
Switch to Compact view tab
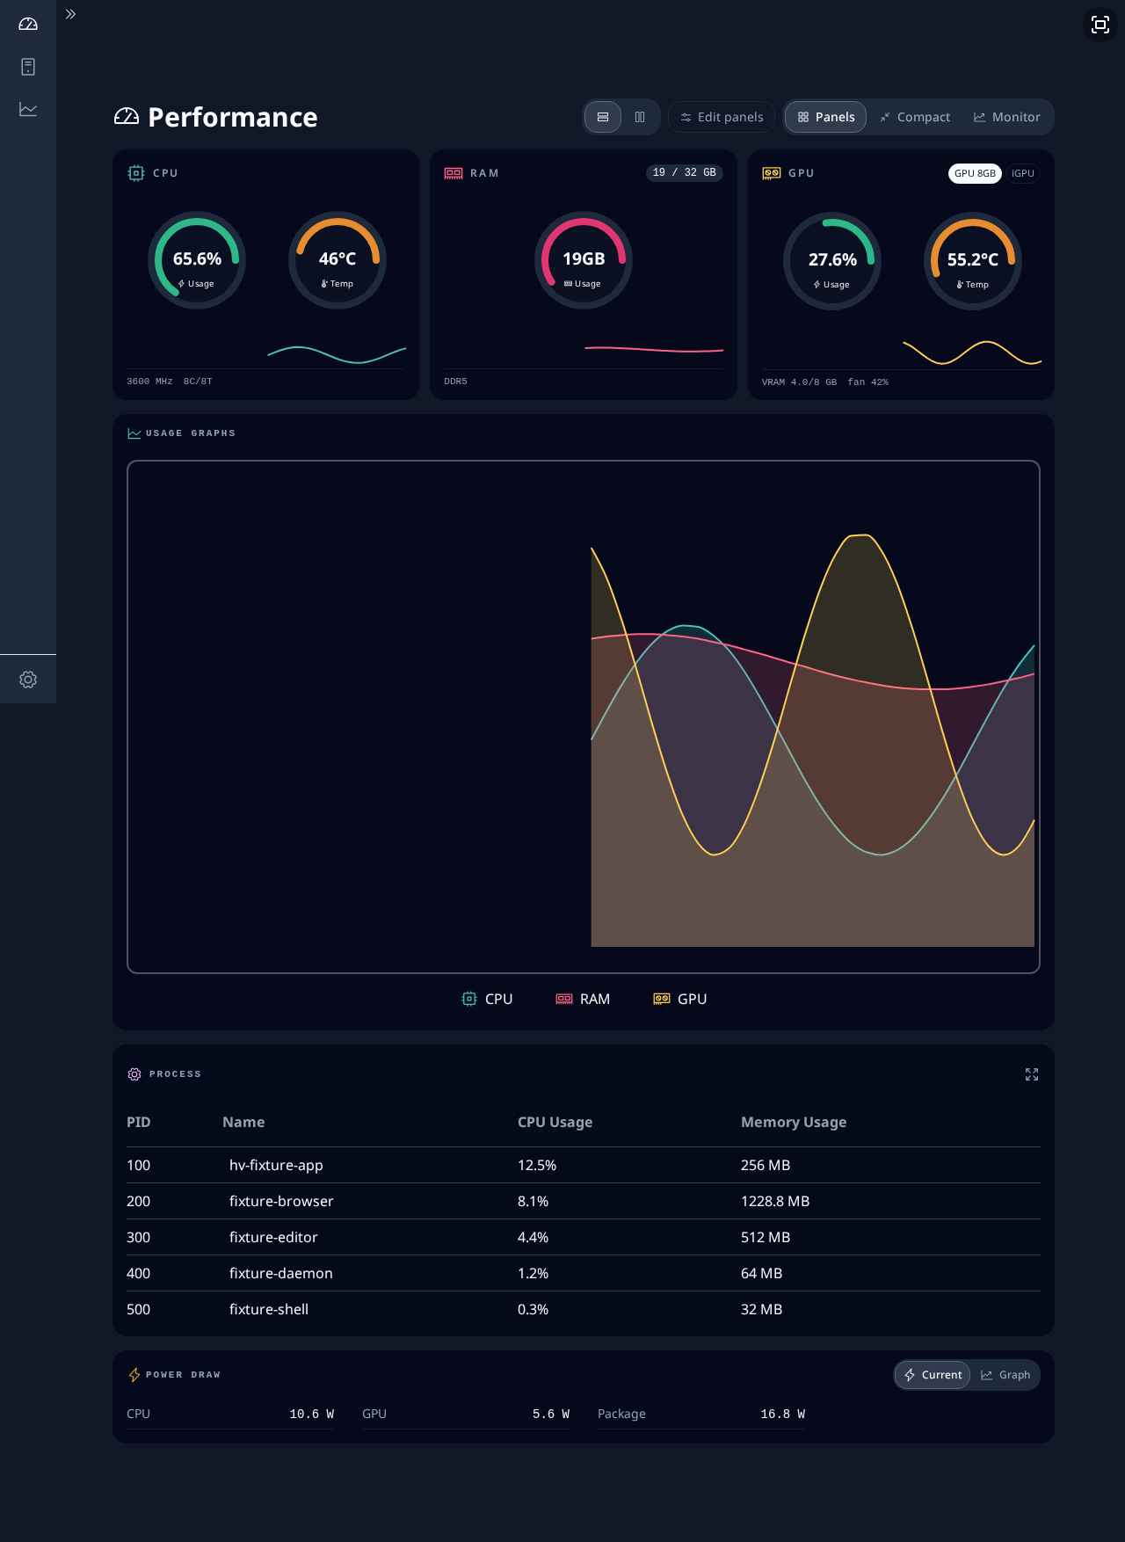(x=914, y=117)
